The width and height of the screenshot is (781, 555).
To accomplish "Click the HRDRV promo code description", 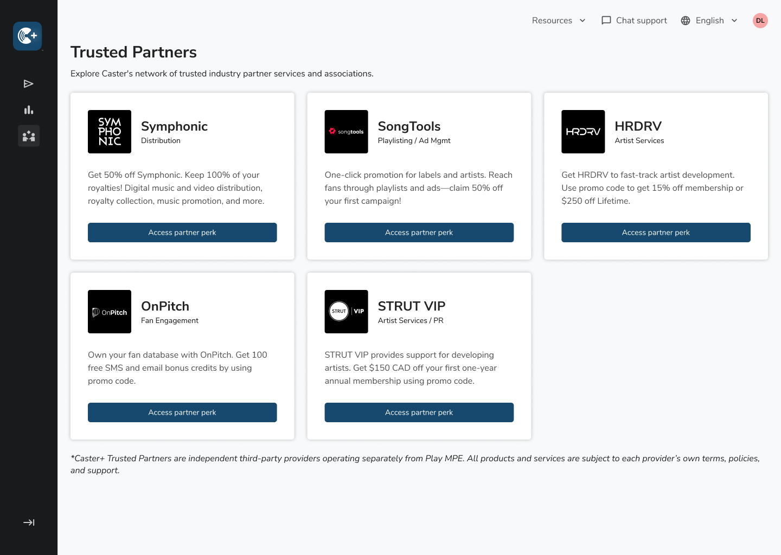I will (x=652, y=188).
